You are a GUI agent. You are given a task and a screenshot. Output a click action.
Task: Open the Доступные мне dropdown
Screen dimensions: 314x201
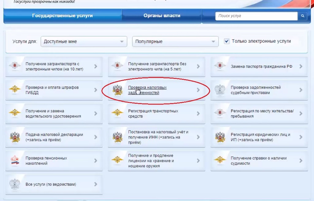pyautogui.click(x=84, y=41)
